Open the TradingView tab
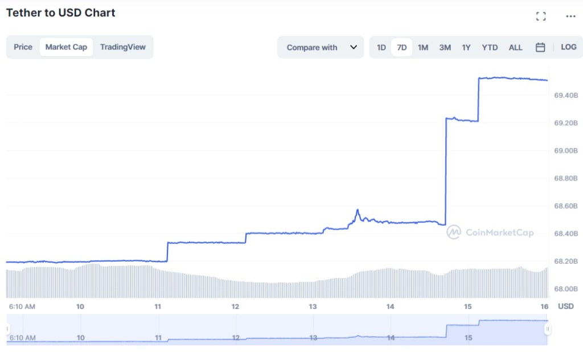Image resolution: width=583 pixels, height=352 pixels. point(123,47)
